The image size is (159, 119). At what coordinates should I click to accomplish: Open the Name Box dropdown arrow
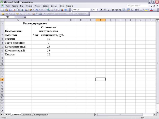click(16, 17)
